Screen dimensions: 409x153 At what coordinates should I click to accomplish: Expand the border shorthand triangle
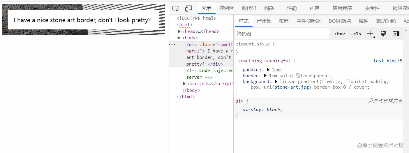265,75
